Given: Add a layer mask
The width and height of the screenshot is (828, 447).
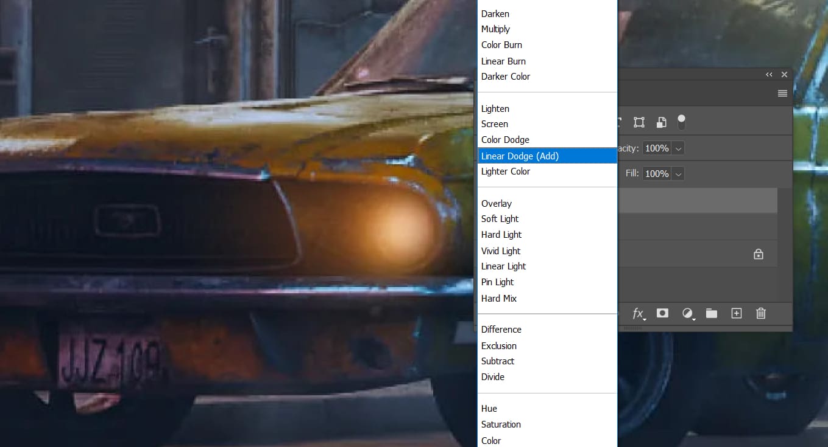Looking at the screenshot, I should point(662,313).
